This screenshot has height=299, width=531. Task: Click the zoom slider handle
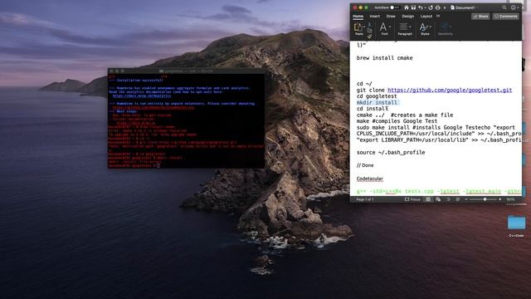(485, 199)
